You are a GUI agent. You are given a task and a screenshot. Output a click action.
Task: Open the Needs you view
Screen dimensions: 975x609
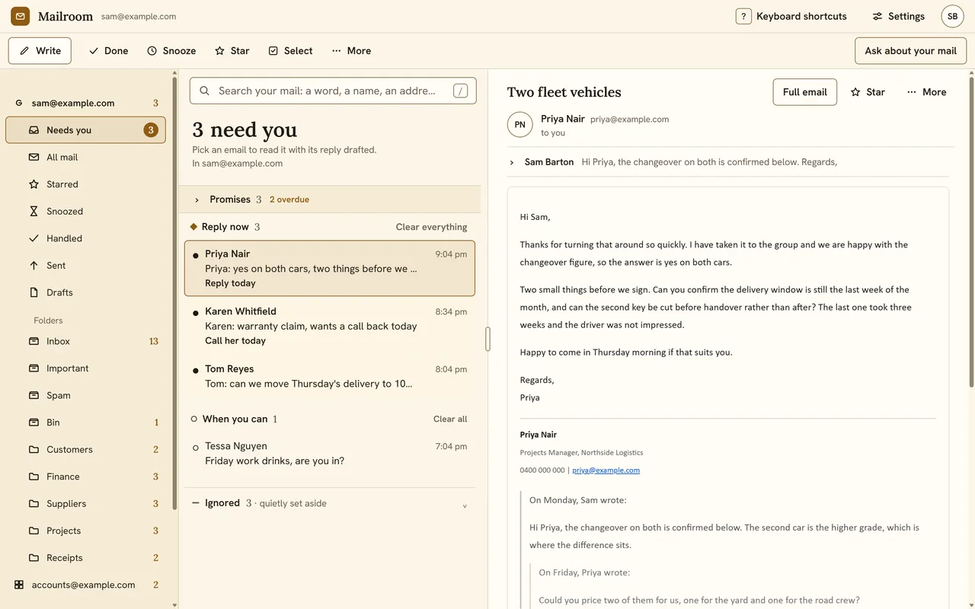[85, 130]
